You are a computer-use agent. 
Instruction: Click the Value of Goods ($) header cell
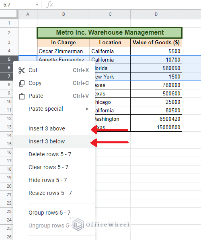tap(156, 43)
